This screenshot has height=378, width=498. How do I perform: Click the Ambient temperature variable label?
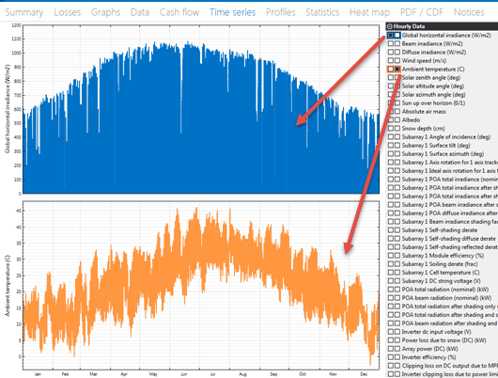pyautogui.click(x=433, y=69)
